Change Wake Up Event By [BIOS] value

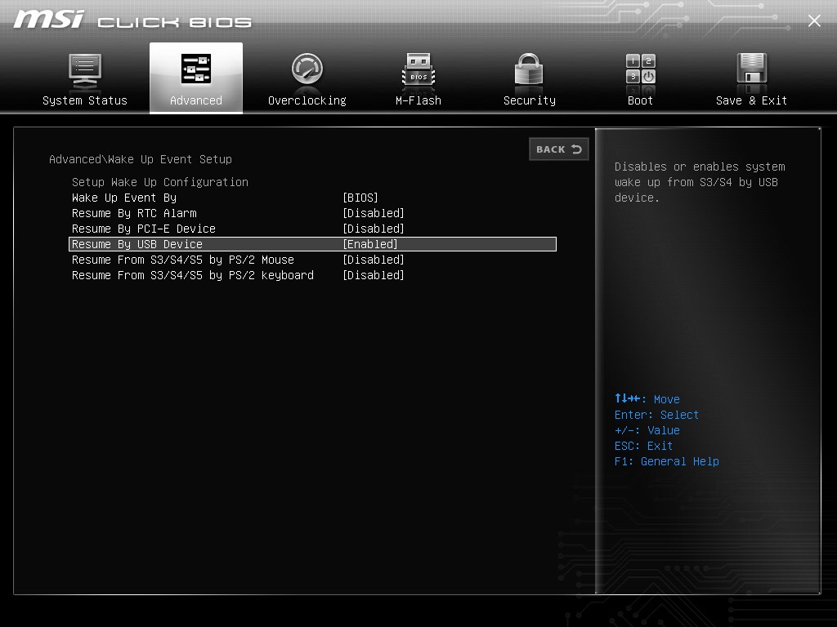tap(360, 198)
